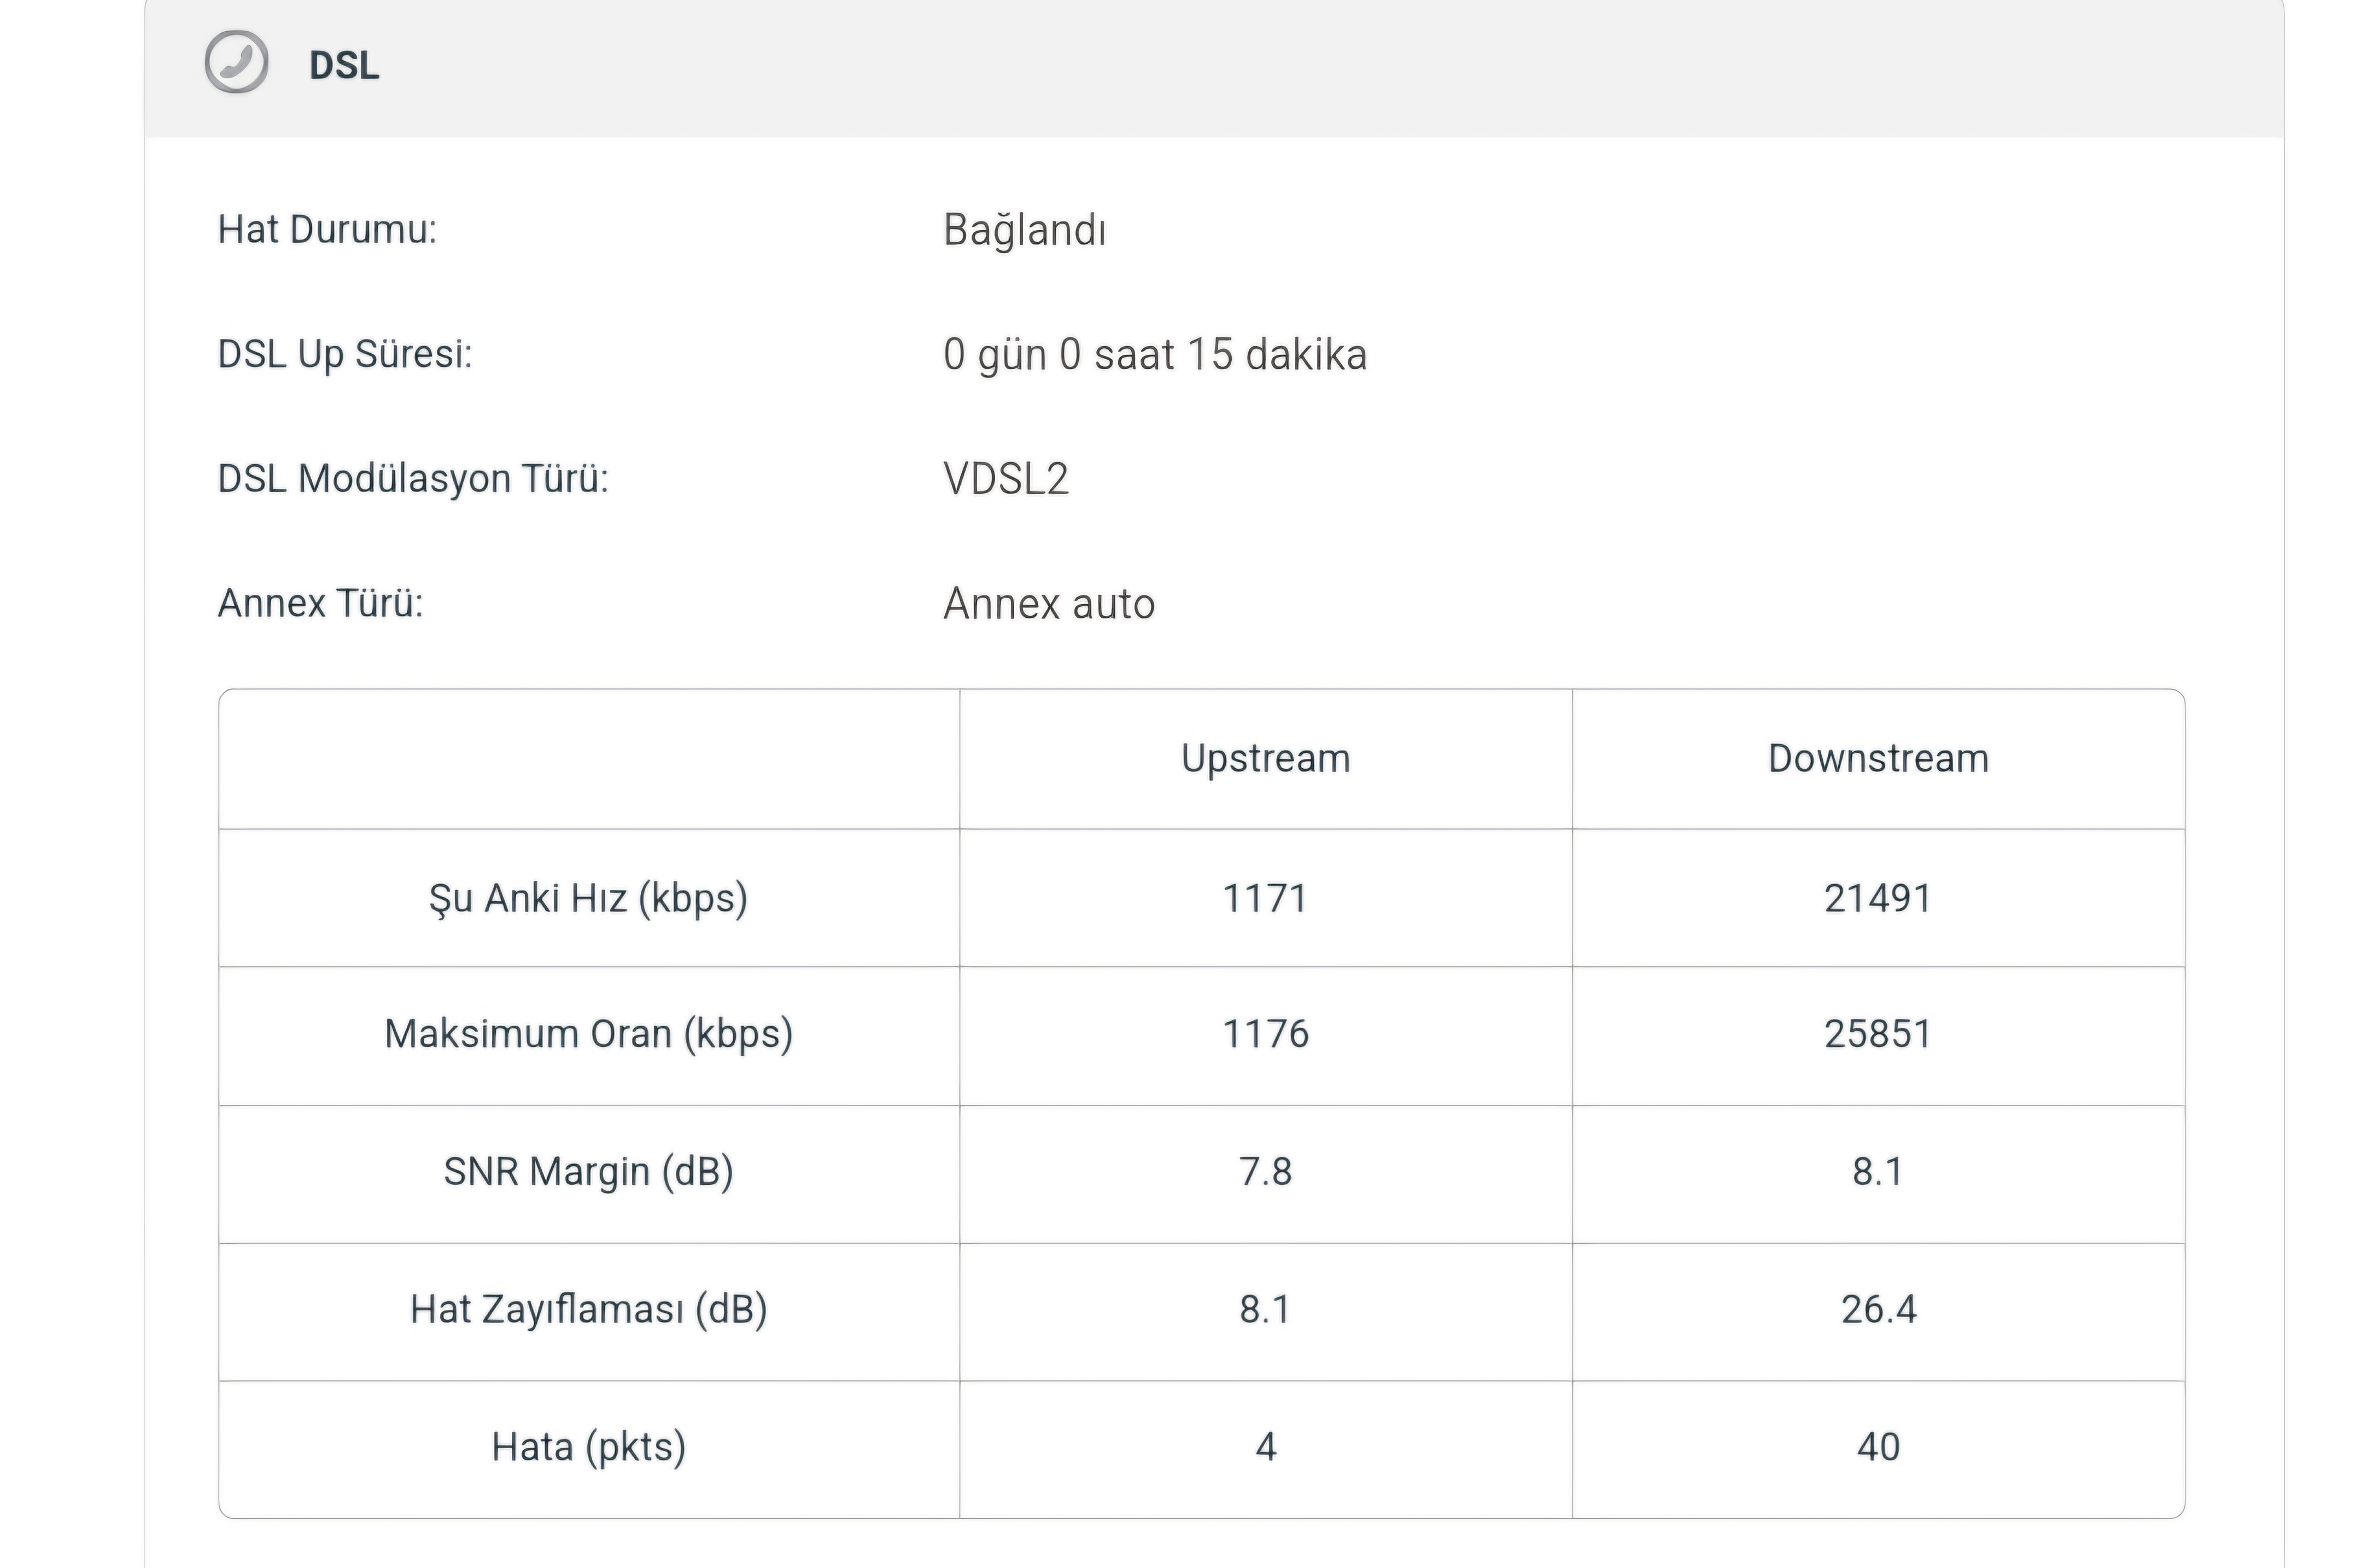Click the DSL Modülasyon Türü label
The image size is (2362, 1568).
(x=413, y=479)
